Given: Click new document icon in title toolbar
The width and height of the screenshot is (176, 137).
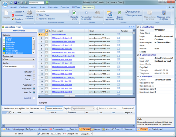Looking at the screenshot, I should (11, 3).
